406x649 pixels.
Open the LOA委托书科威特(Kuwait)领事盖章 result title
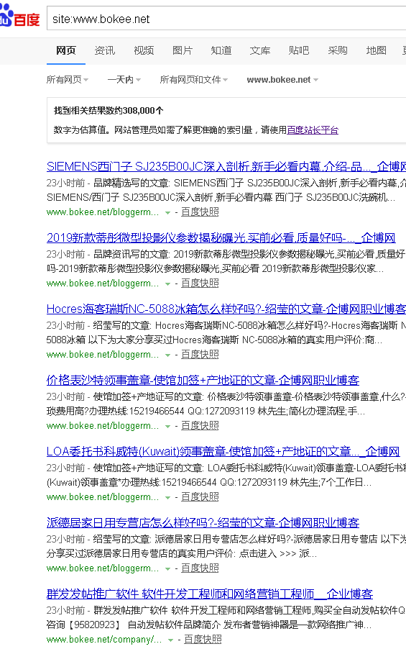(x=223, y=451)
